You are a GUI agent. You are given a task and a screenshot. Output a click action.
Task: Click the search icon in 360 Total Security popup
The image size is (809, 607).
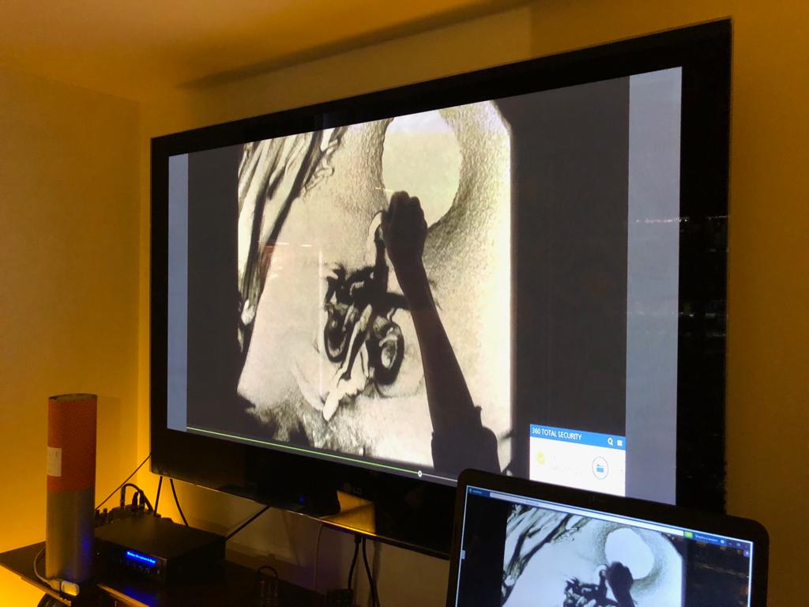pyautogui.click(x=611, y=441)
